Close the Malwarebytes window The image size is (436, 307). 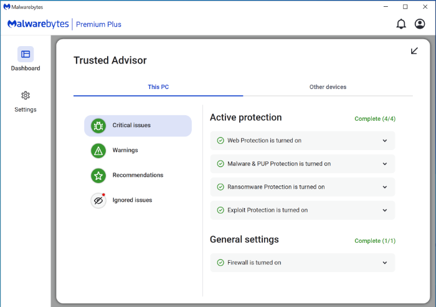pyautogui.click(x=425, y=7)
